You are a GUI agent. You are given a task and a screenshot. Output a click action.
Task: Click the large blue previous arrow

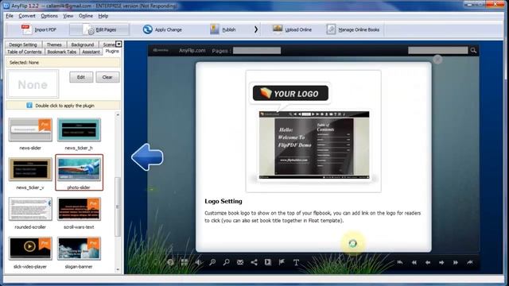tap(147, 157)
